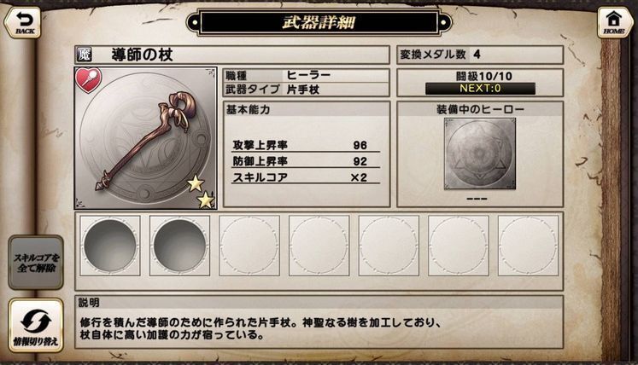
Task: Select the 魔 attribute badge
Action: (84, 55)
